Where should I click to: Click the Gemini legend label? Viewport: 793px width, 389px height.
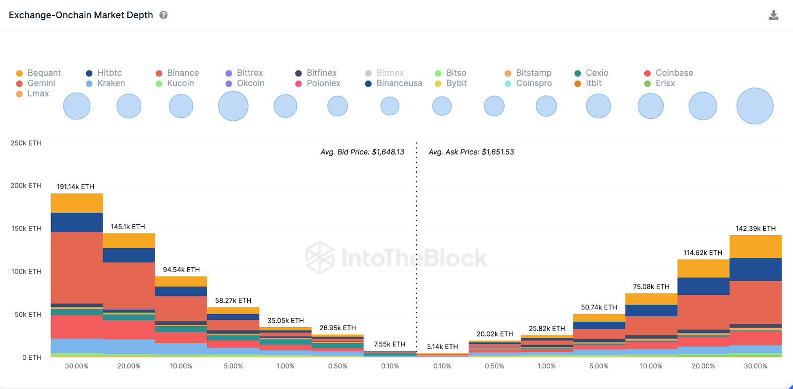(42, 83)
